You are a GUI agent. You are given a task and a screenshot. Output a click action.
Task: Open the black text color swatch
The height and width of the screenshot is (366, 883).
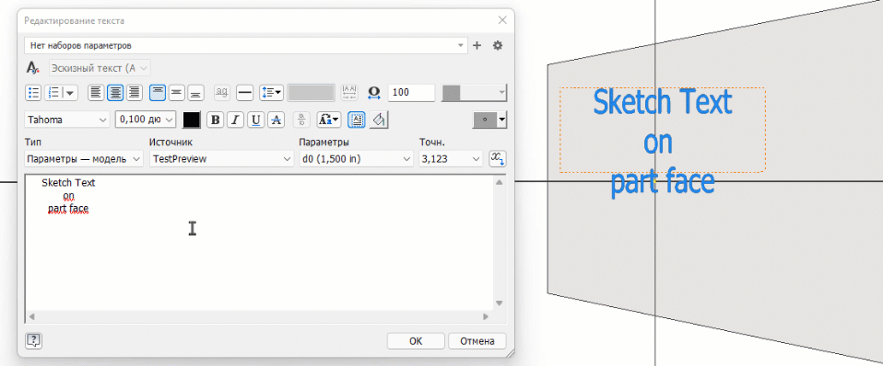pyautogui.click(x=192, y=120)
